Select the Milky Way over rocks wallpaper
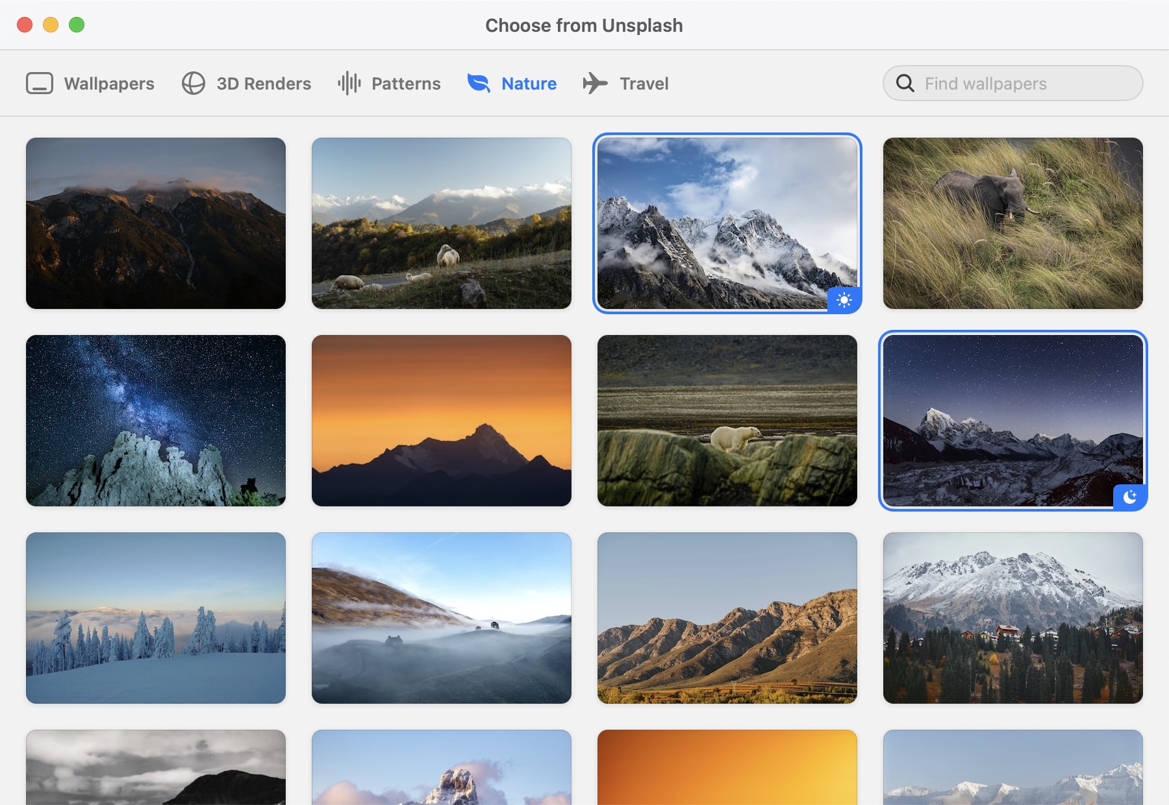 [156, 421]
